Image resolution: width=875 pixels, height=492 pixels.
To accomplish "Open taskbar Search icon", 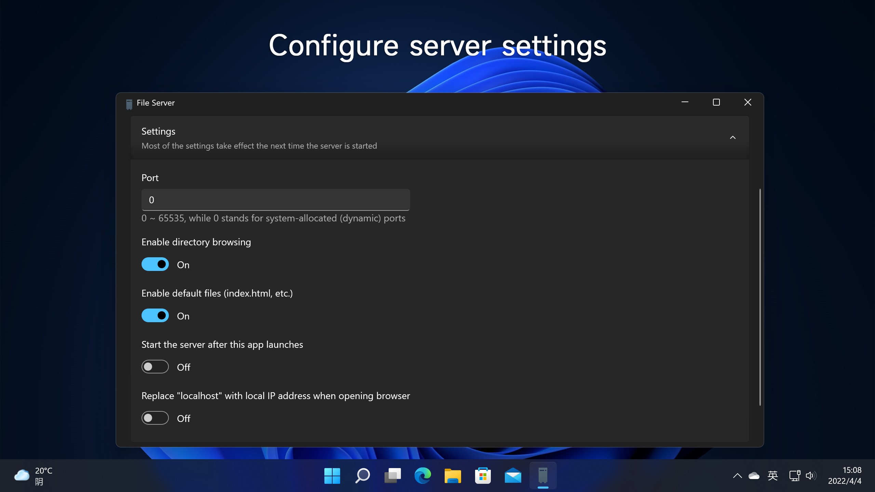I will tap(362, 476).
